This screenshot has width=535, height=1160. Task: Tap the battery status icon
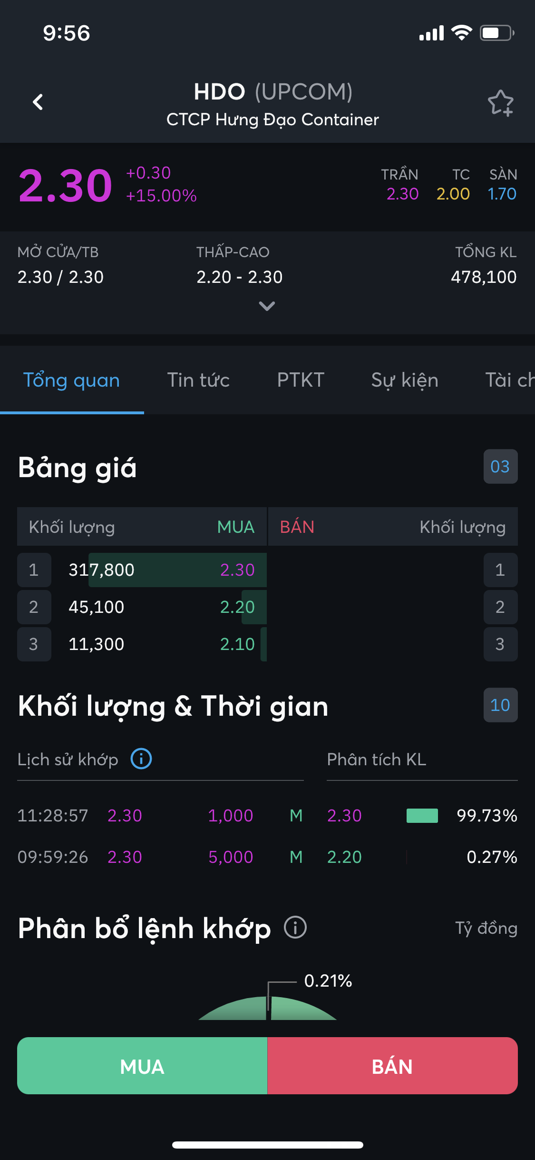496,33
